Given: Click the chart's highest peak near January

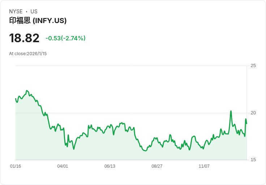Looking at the screenshot, I should [27, 91].
